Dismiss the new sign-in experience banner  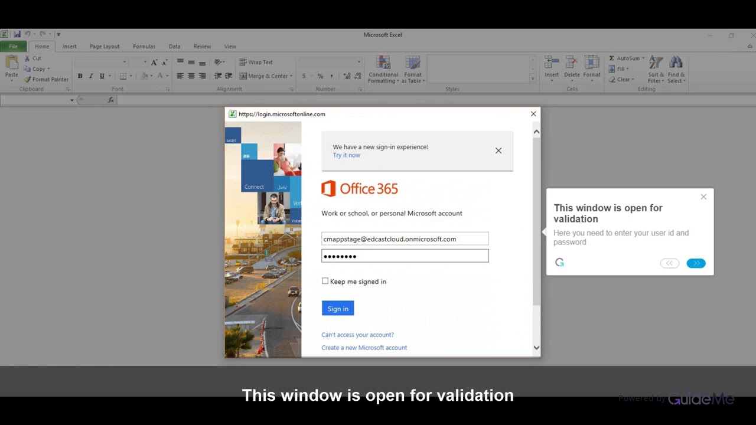(x=498, y=151)
